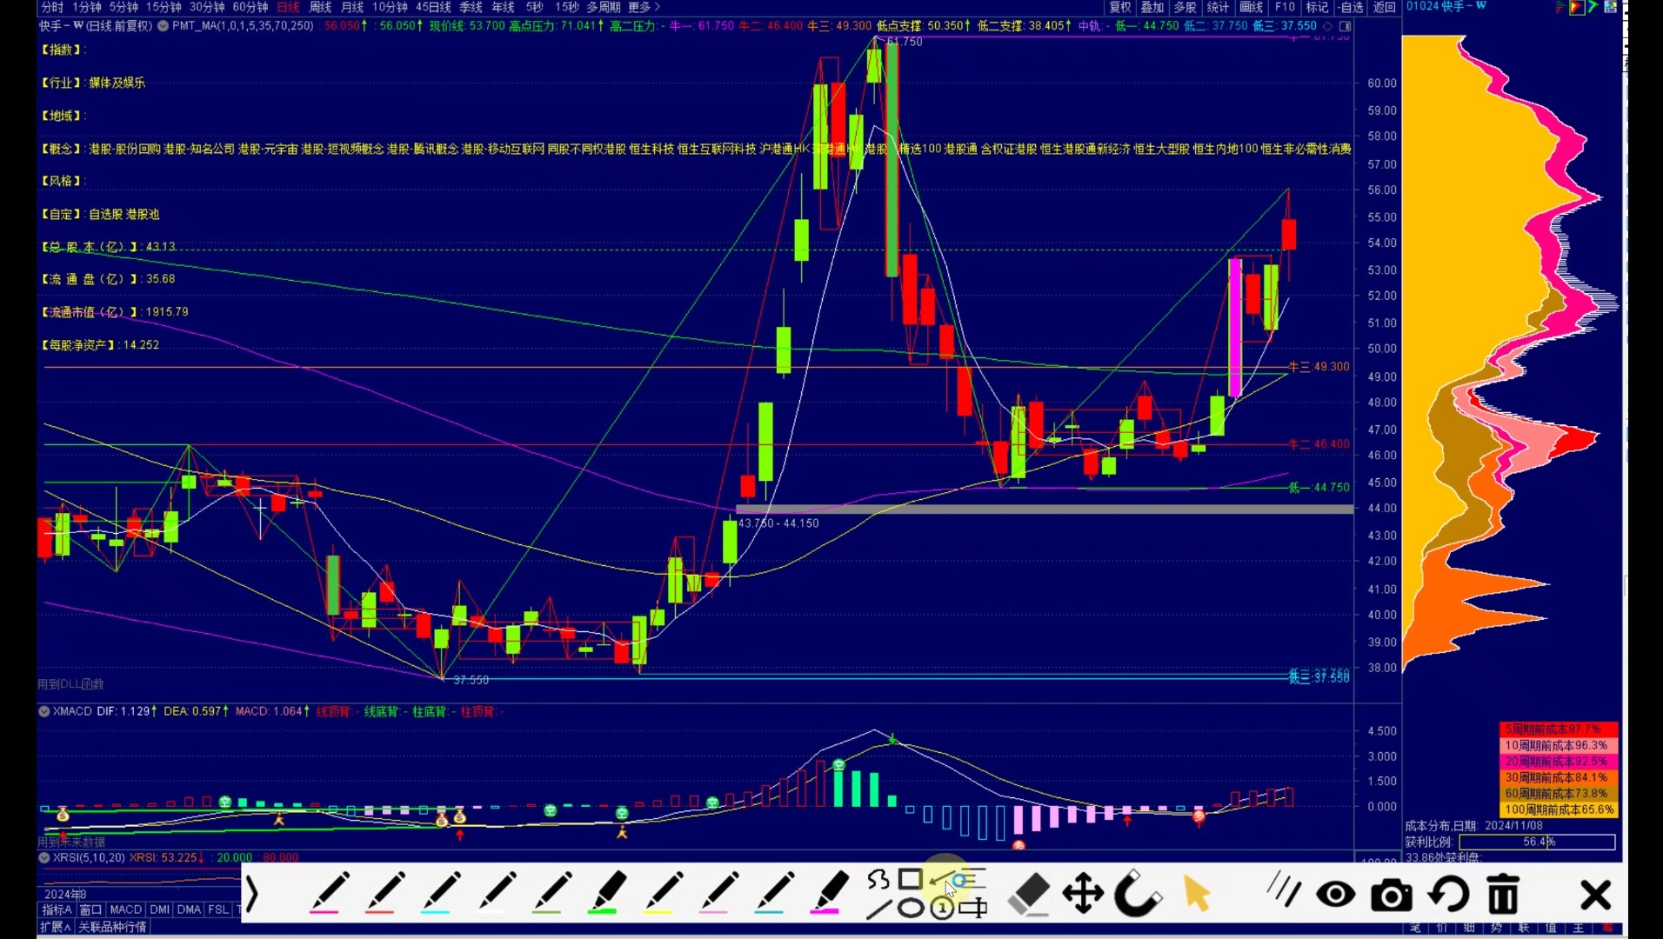
Task: Select the teal underline pen tool
Action: 774,893
